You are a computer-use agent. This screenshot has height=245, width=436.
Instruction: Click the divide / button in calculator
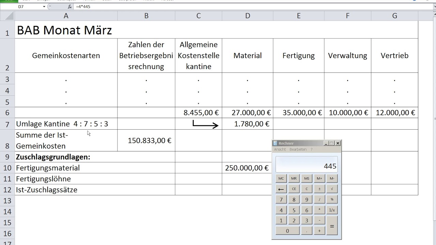pyautogui.click(x=319, y=200)
